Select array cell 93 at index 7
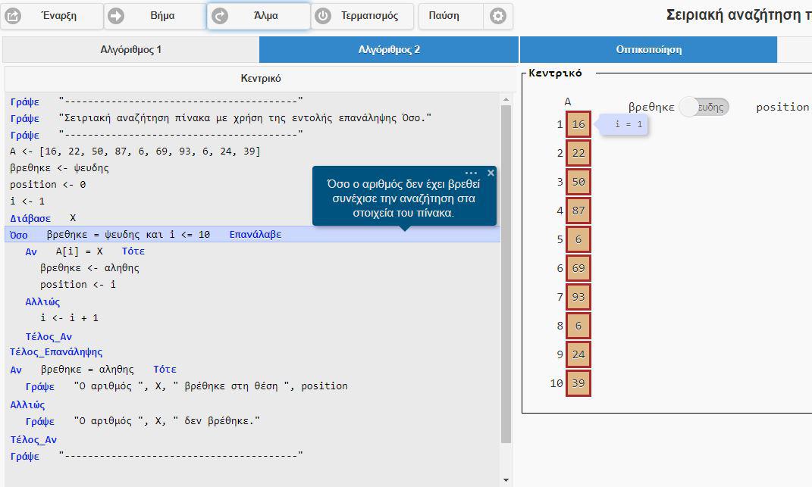 pyautogui.click(x=578, y=297)
